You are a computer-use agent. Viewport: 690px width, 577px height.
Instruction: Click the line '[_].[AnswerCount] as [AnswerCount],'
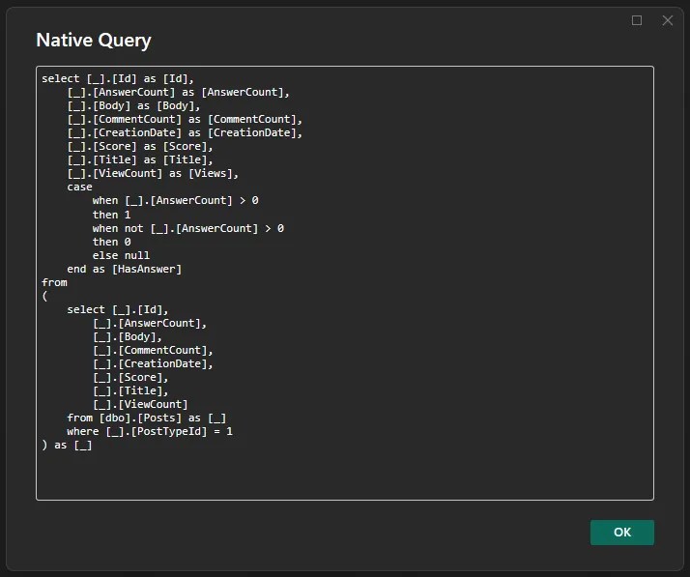(x=178, y=93)
